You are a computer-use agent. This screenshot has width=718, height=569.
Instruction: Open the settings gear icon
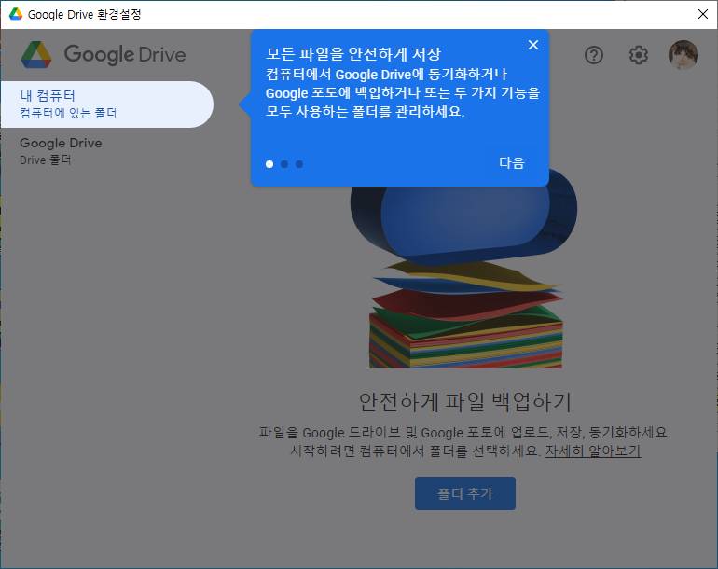tap(639, 55)
